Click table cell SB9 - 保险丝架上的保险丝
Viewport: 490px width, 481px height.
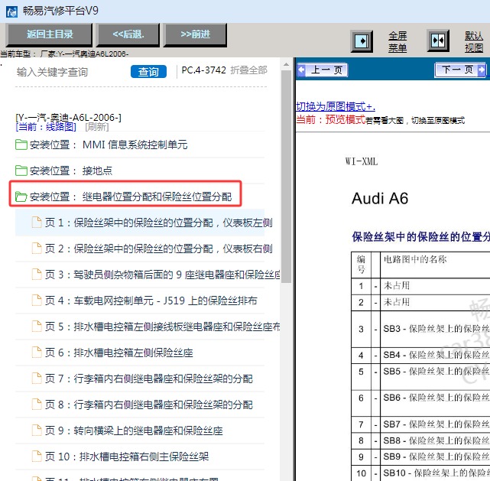click(x=436, y=457)
